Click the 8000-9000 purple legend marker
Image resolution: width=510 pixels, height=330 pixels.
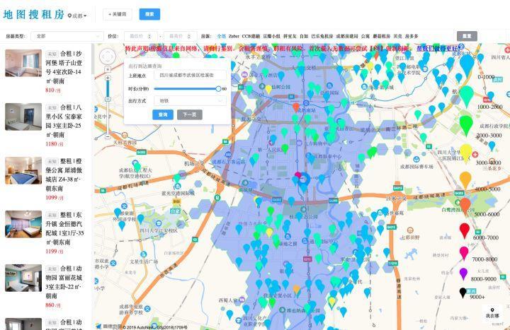pos(463,274)
